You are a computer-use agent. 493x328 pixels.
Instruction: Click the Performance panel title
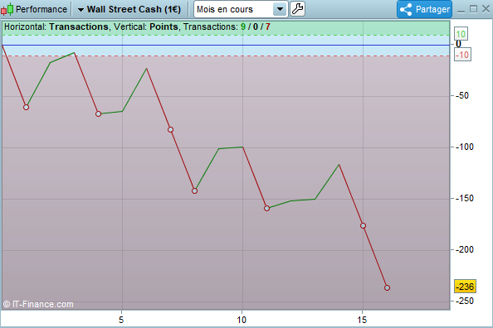point(41,9)
